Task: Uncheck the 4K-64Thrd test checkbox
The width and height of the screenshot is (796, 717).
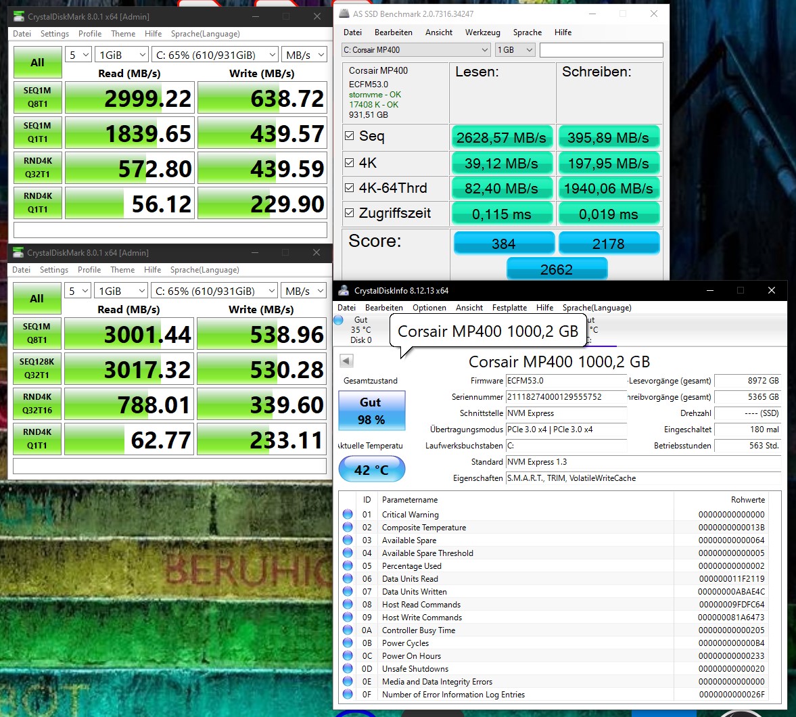Action: 349,187
